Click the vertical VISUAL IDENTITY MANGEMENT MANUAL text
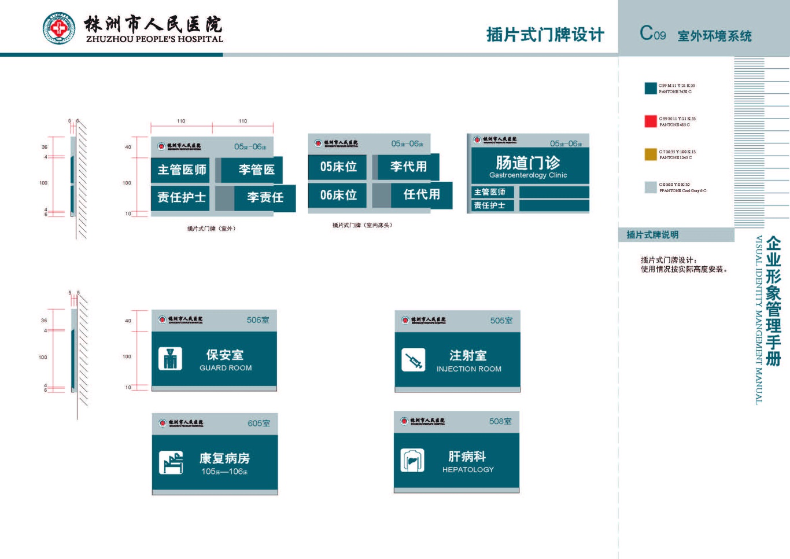Screen dimensions: 790x559 (759, 319)
